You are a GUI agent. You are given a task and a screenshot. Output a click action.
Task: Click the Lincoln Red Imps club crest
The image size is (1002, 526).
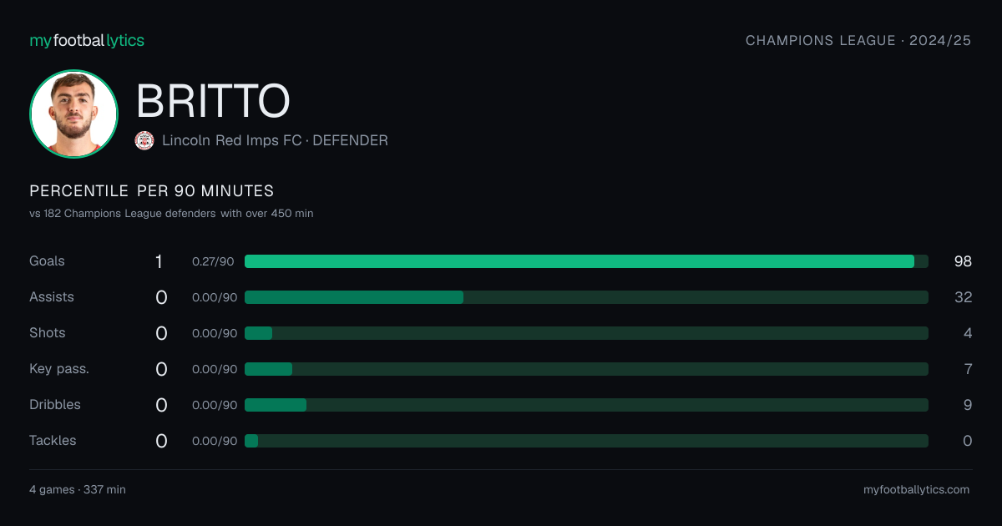point(144,140)
